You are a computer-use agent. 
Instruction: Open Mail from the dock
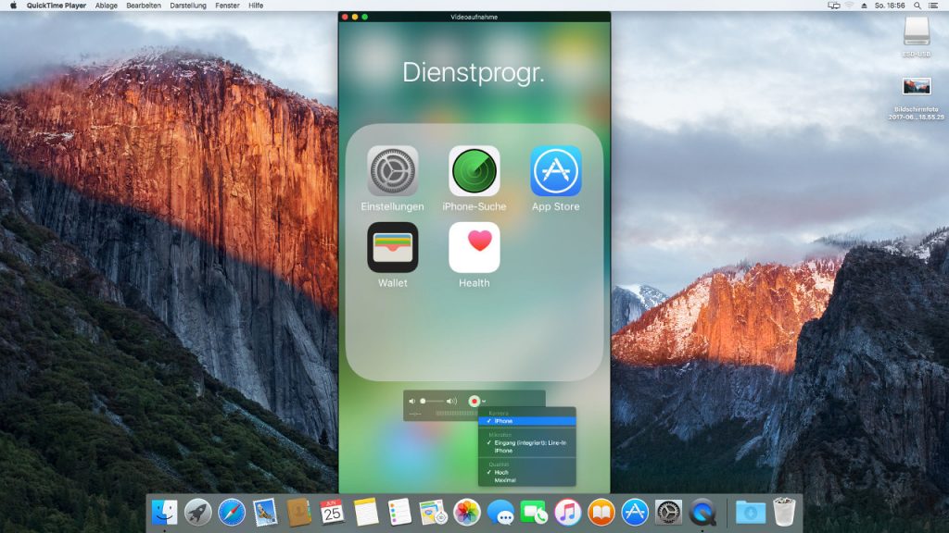265,513
